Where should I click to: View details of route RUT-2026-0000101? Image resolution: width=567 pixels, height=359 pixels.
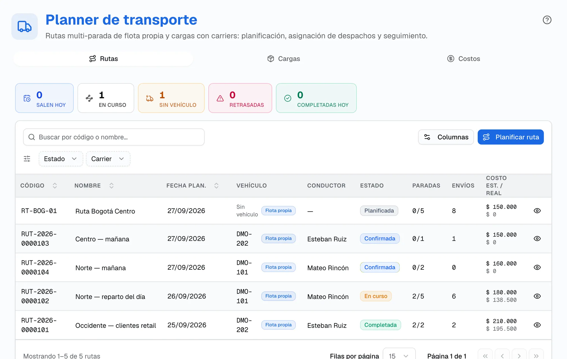pyautogui.click(x=537, y=325)
